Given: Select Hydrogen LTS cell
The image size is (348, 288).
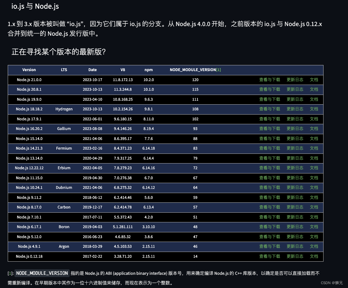Looking at the screenshot, I should (x=64, y=109).
